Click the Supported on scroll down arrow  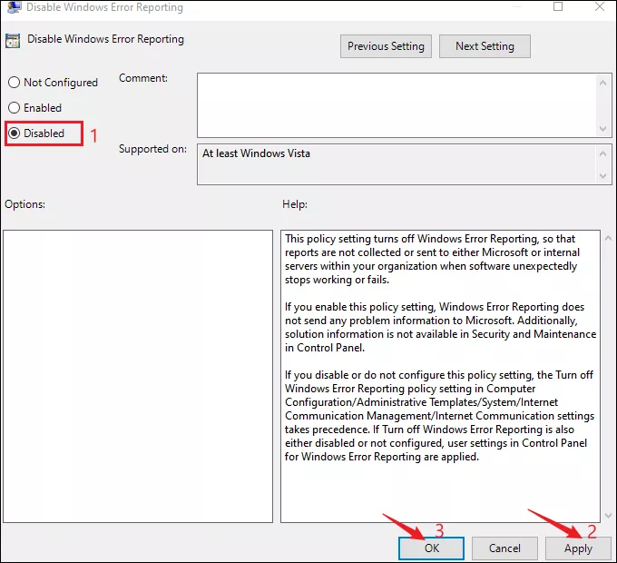[x=602, y=176]
